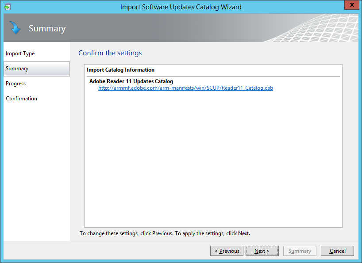Click the blue arrow Summary header icon
Image resolution: width=362 pixels, height=263 pixels.
(15, 28)
